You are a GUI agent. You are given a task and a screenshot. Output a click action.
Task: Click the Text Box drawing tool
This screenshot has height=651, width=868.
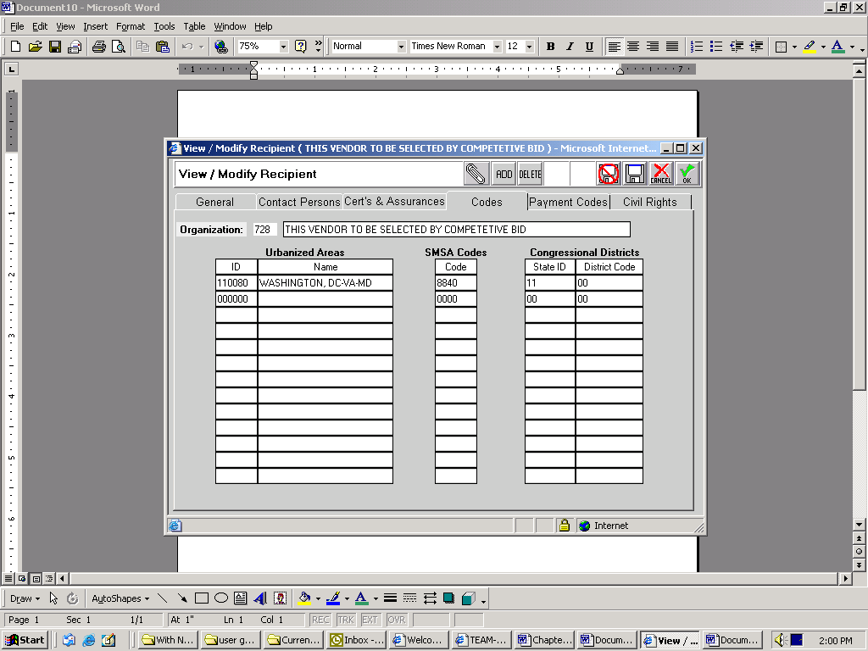240,598
